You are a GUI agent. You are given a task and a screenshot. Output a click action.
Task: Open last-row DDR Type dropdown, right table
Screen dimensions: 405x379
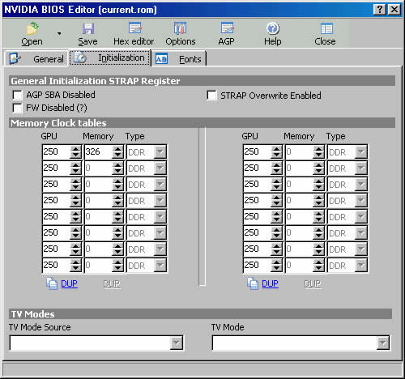[x=361, y=266]
